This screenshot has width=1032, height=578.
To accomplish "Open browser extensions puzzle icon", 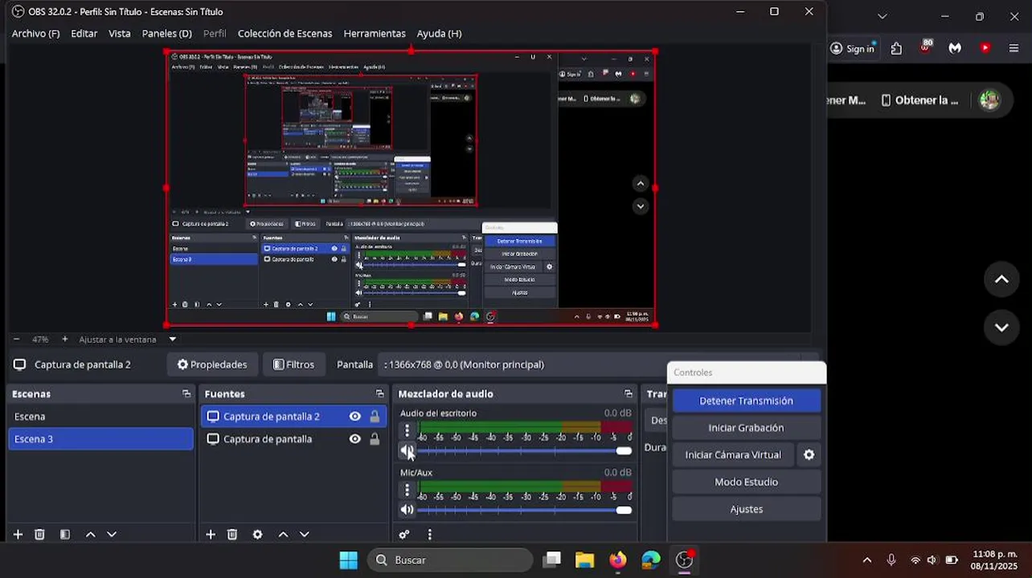I will coord(896,48).
